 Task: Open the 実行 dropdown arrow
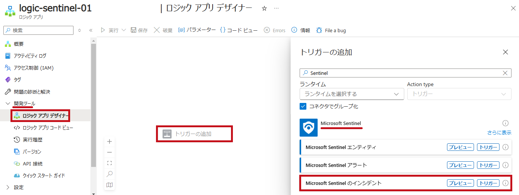[124, 30]
